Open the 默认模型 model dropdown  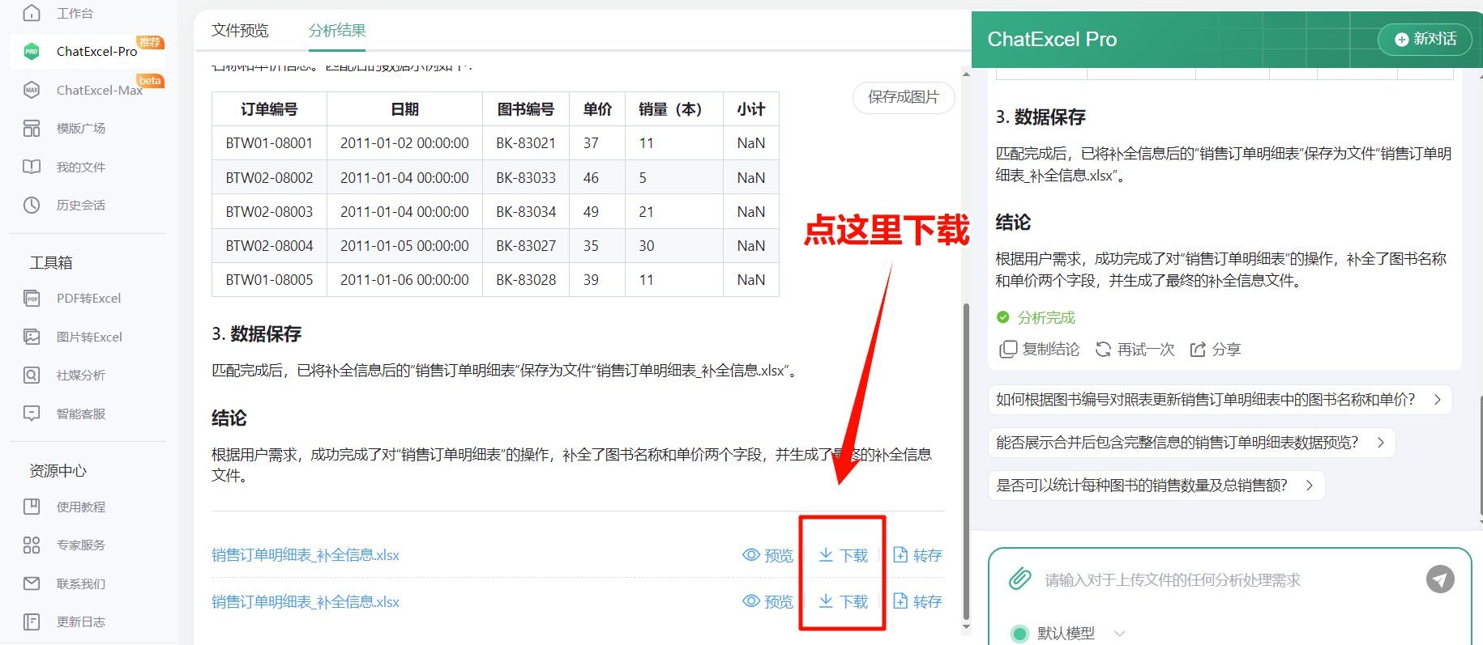[1119, 633]
